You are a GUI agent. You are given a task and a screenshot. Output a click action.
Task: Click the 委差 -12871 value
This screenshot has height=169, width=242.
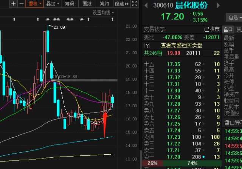[x=211, y=37]
